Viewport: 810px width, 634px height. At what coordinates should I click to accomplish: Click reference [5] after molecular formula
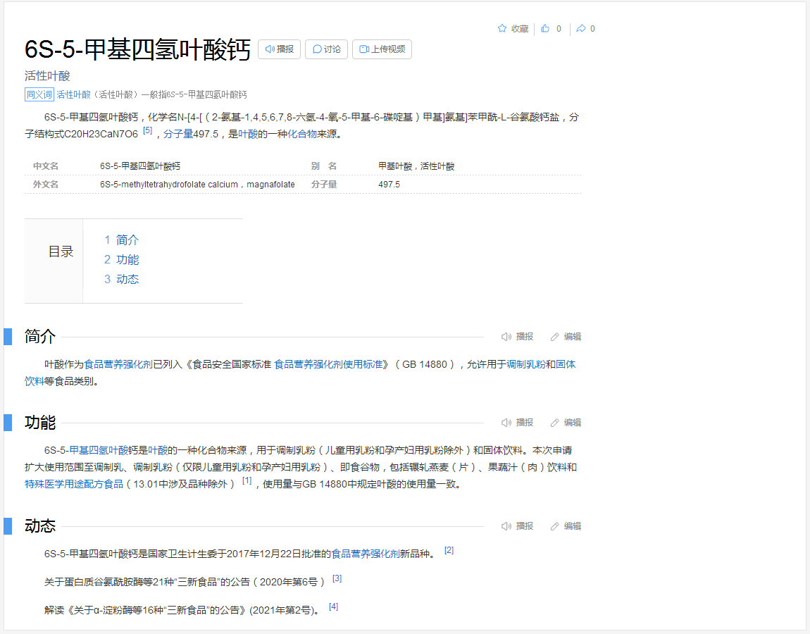coord(147,130)
